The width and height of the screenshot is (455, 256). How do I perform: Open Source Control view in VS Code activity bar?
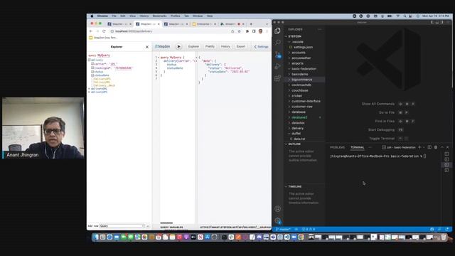(278, 55)
